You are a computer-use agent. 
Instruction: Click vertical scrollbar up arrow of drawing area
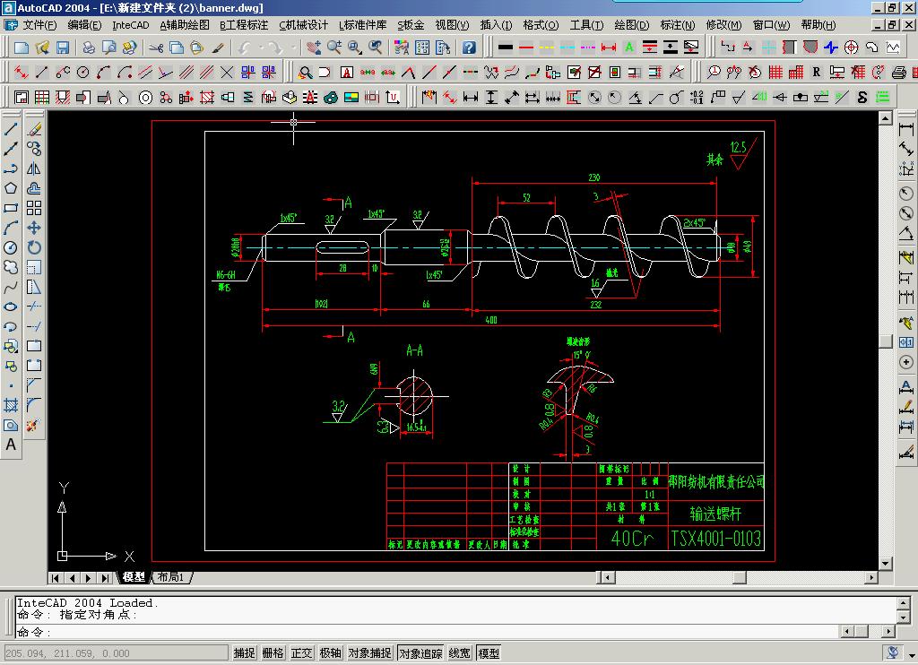[x=885, y=119]
